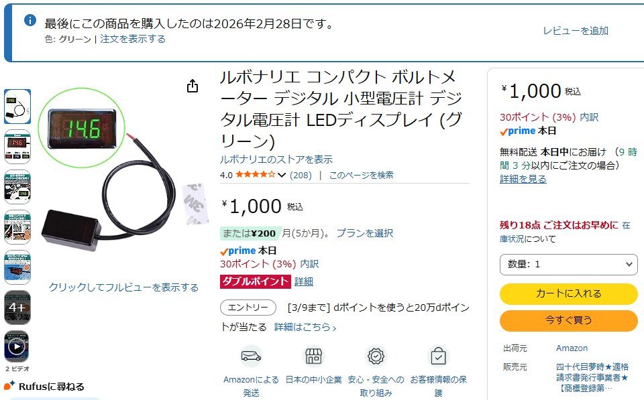The image size is (644, 400).
Task: Open the View Order link
Action: [x=133, y=39]
